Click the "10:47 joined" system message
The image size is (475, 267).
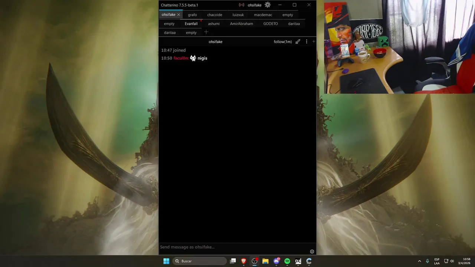pyautogui.click(x=173, y=50)
